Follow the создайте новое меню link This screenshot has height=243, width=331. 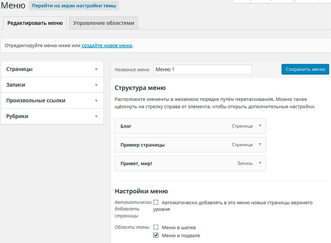click(x=107, y=46)
